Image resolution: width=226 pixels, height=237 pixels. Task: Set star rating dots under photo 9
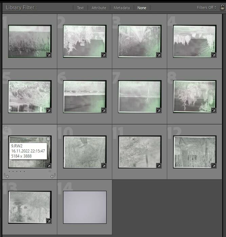[x=17, y=171]
